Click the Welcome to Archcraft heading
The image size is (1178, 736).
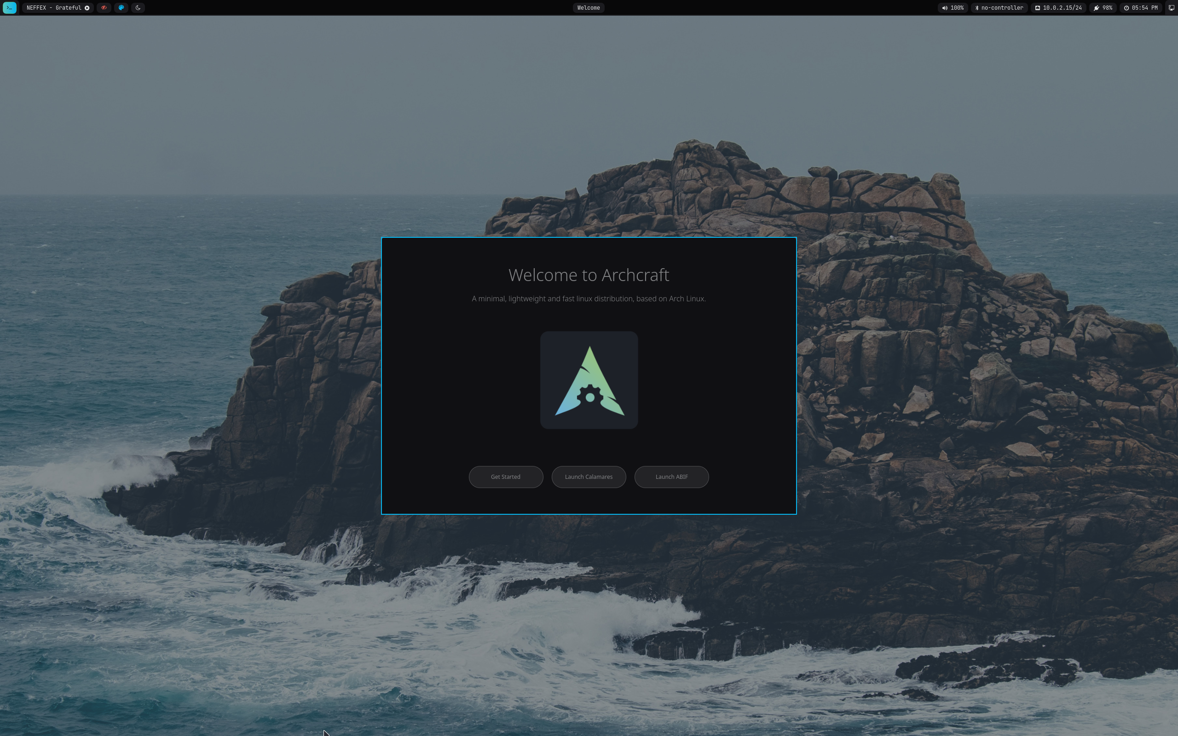pyautogui.click(x=589, y=275)
